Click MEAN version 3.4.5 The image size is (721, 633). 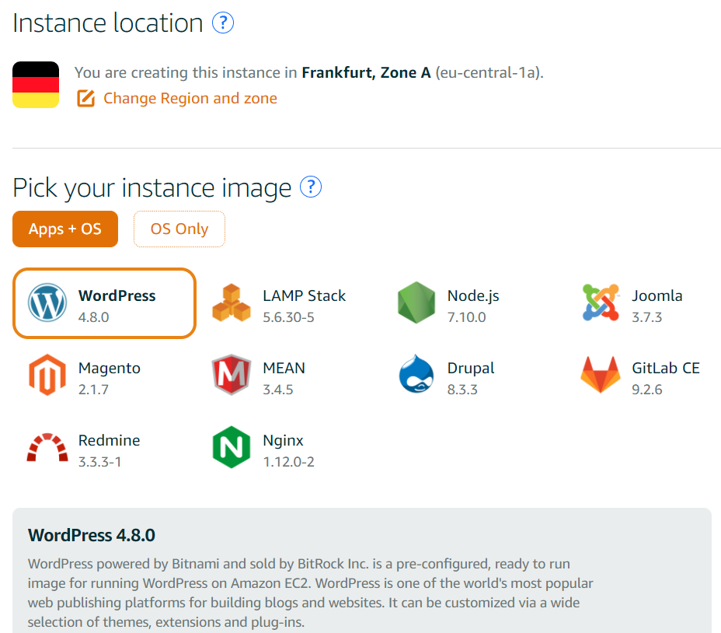(x=278, y=390)
